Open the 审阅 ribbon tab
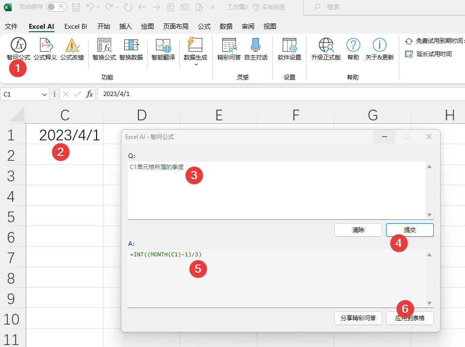 click(248, 26)
